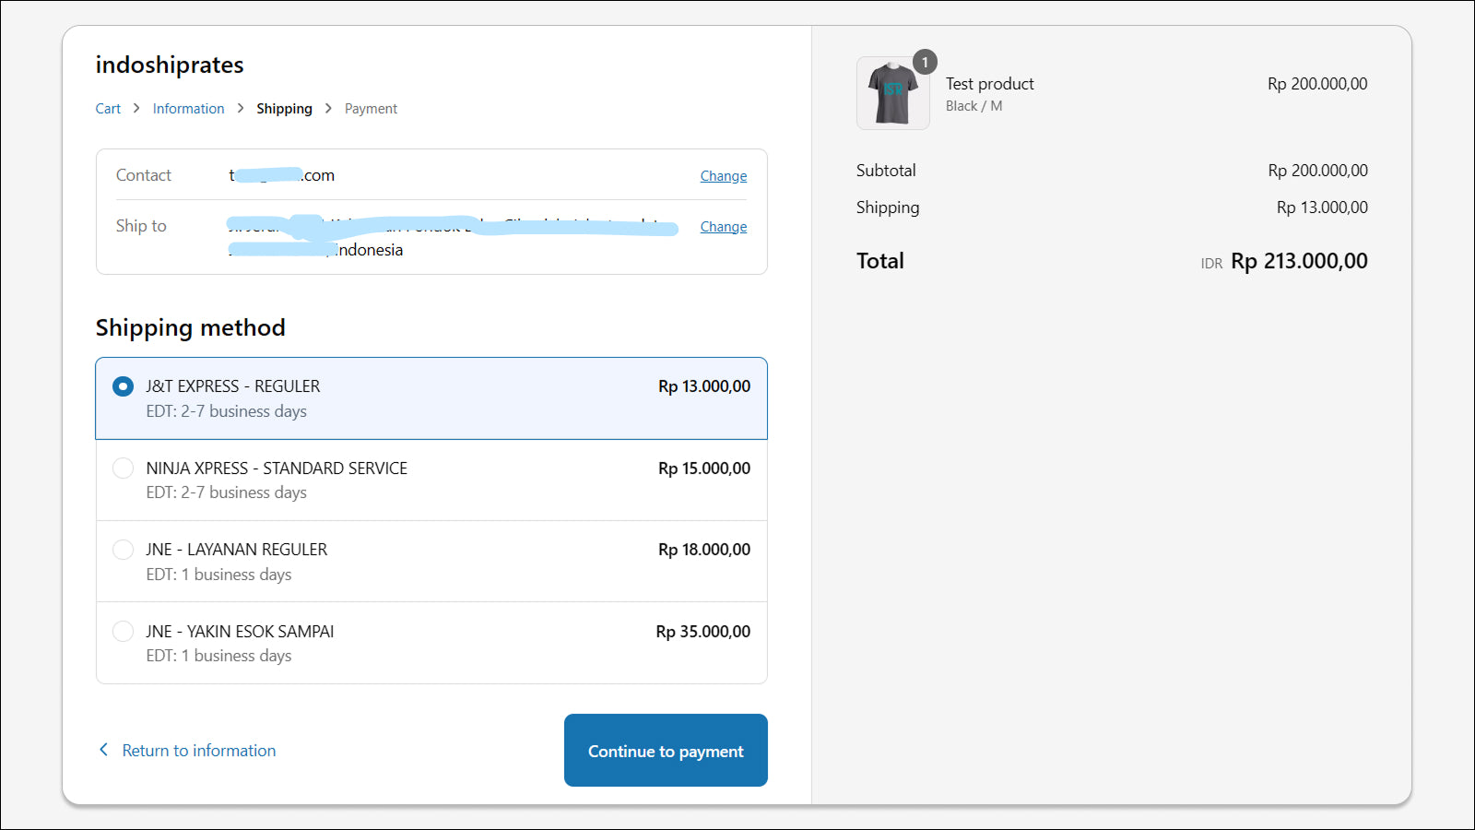Click the chevron between Cart and Information
The width and height of the screenshot is (1475, 830).
point(136,108)
